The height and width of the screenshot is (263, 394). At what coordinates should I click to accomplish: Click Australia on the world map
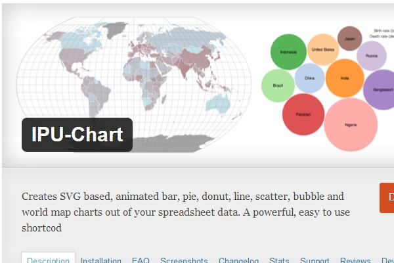[218, 103]
